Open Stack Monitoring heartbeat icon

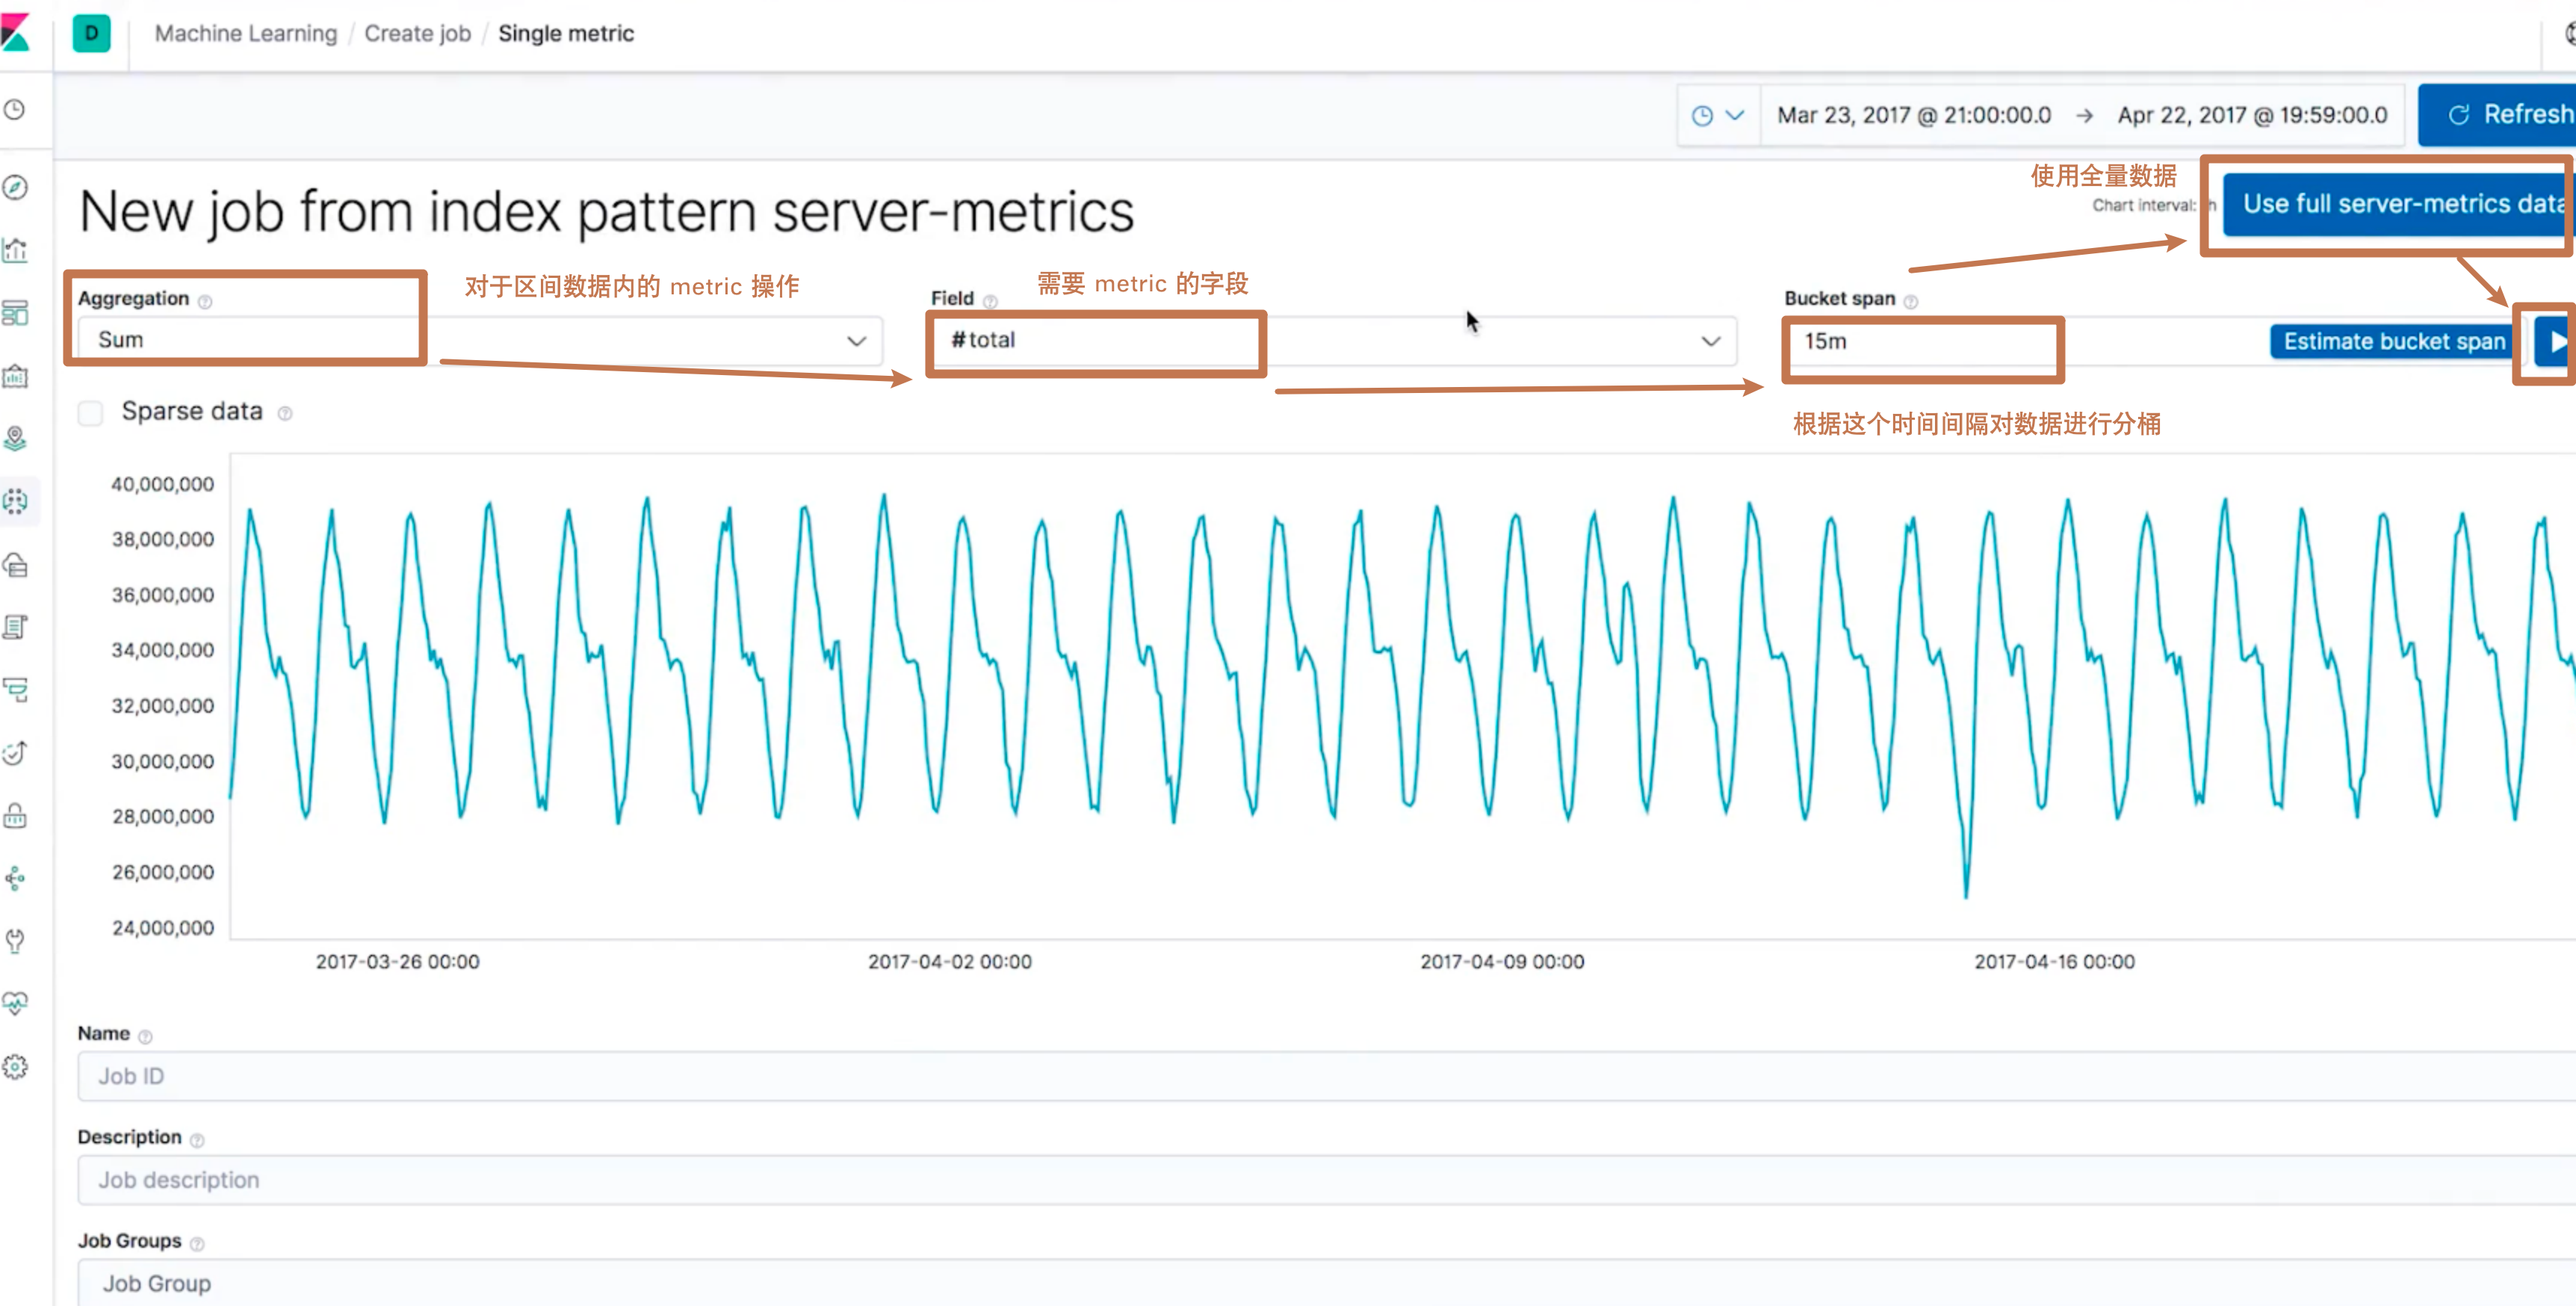pos(15,1003)
